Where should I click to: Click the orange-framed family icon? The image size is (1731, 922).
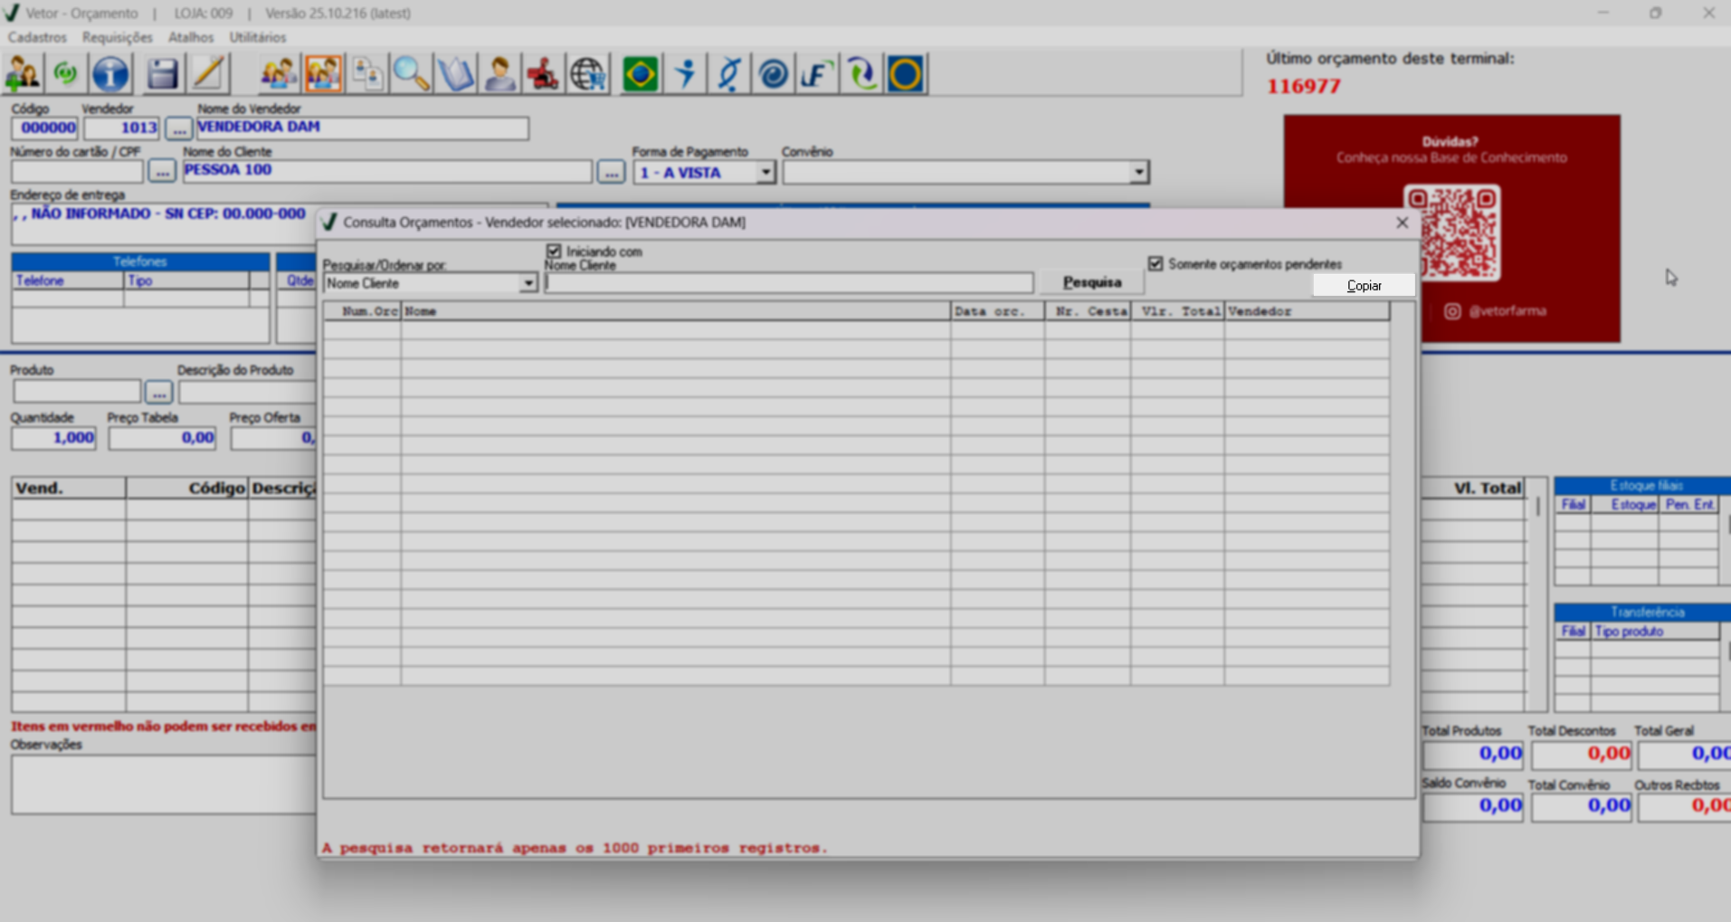(x=323, y=74)
